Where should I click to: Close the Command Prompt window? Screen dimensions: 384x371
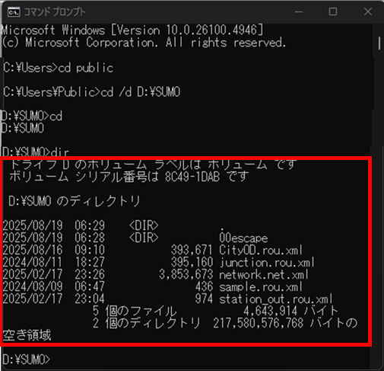(368, 11)
